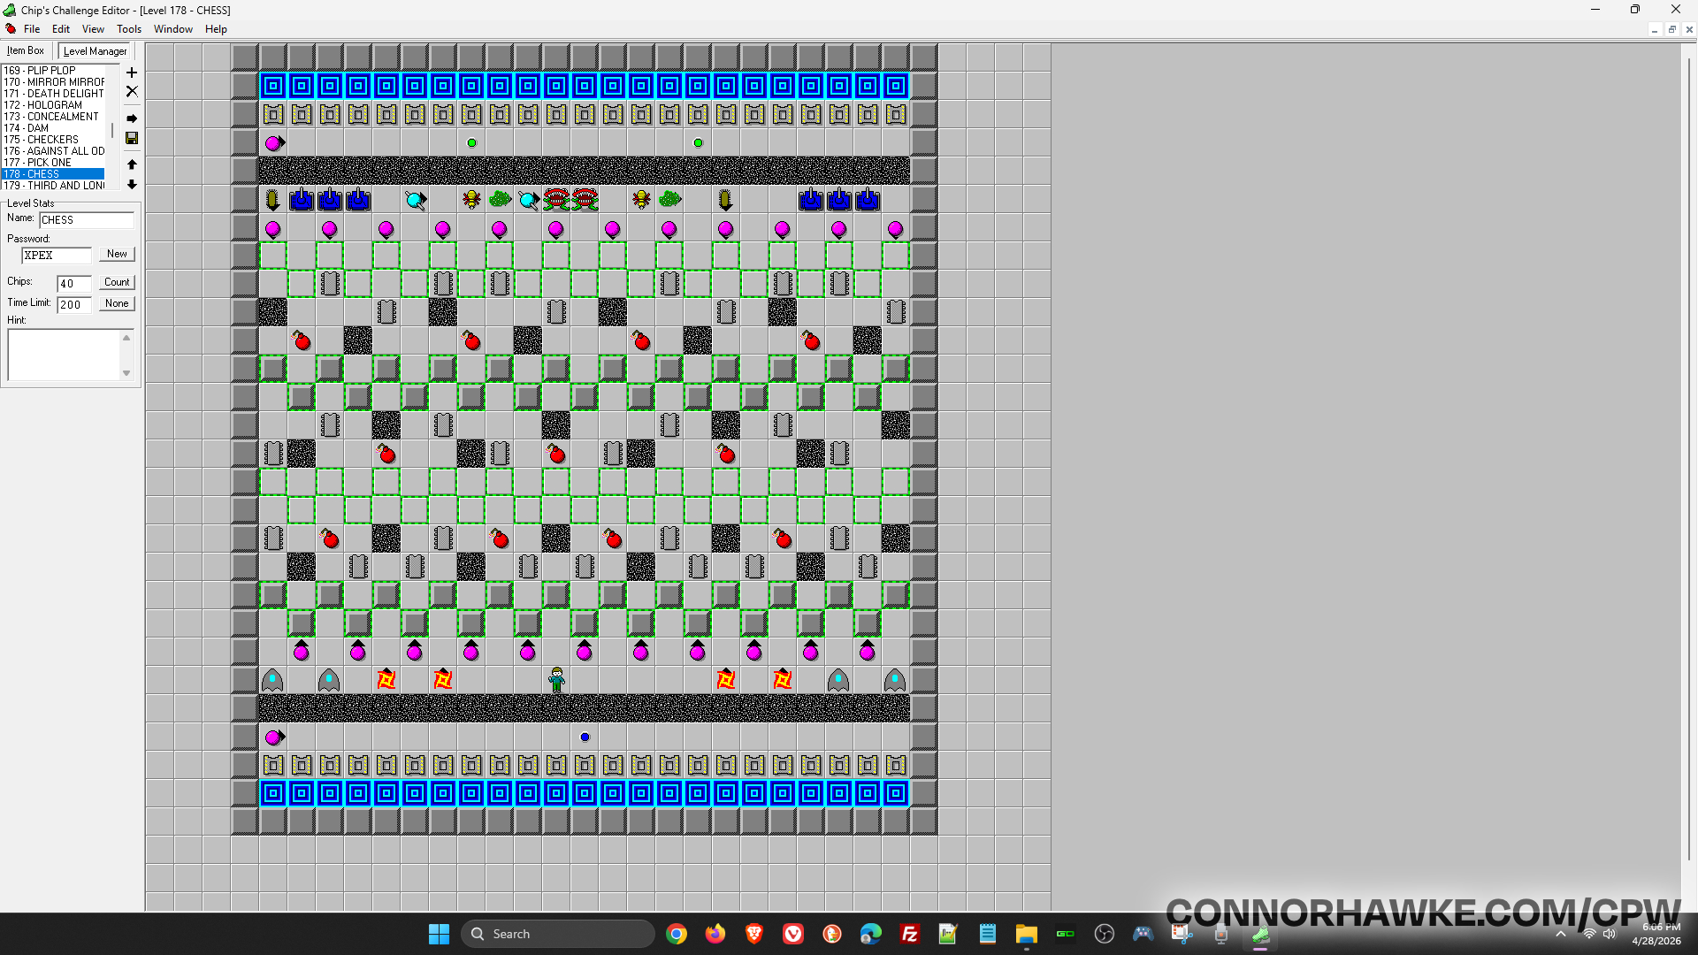The width and height of the screenshot is (1698, 955).
Task: Click the Chip character tile on the map
Action: [556, 680]
